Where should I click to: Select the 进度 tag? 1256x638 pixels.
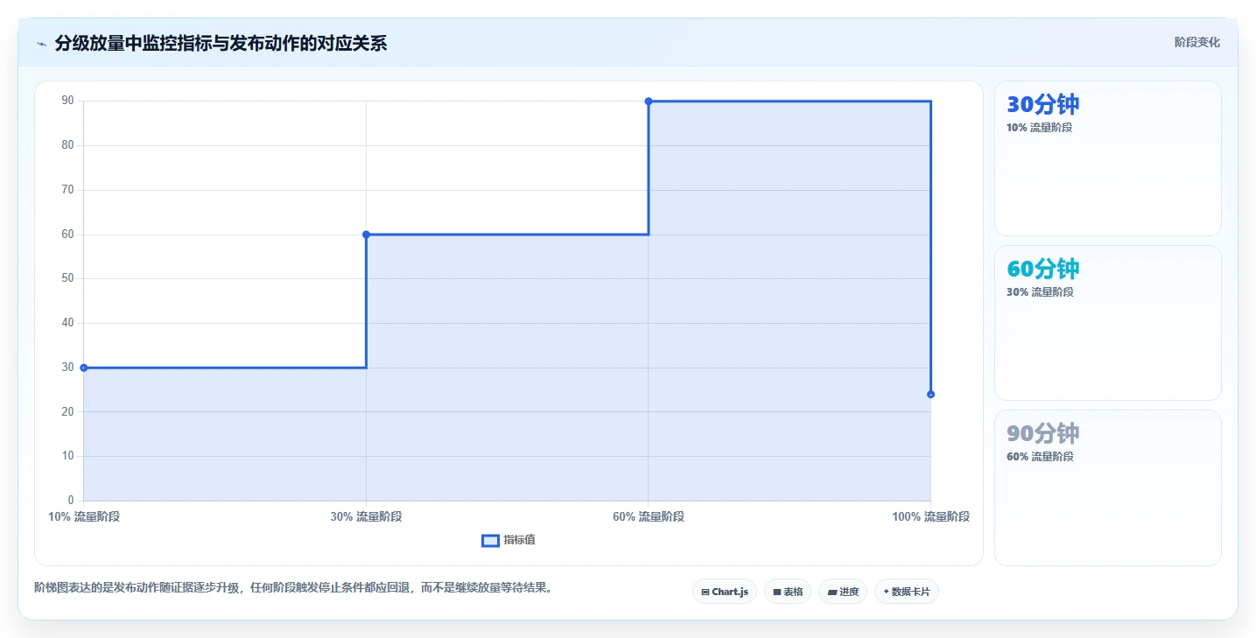point(843,592)
